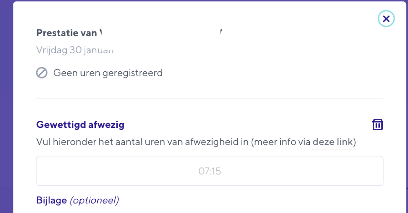408x213 pixels.
Task: Click the "Bijlage" attachment label
Action: [51, 200]
